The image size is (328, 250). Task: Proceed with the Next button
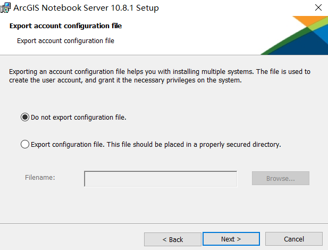(x=231, y=239)
